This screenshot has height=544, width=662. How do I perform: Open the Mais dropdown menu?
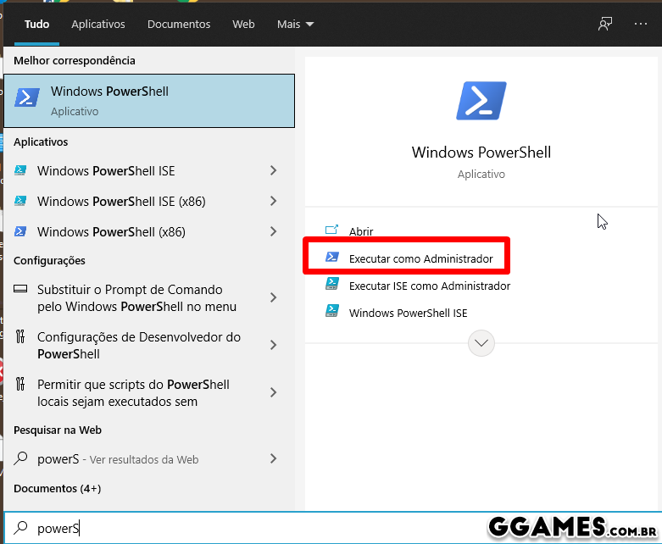click(295, 25)
